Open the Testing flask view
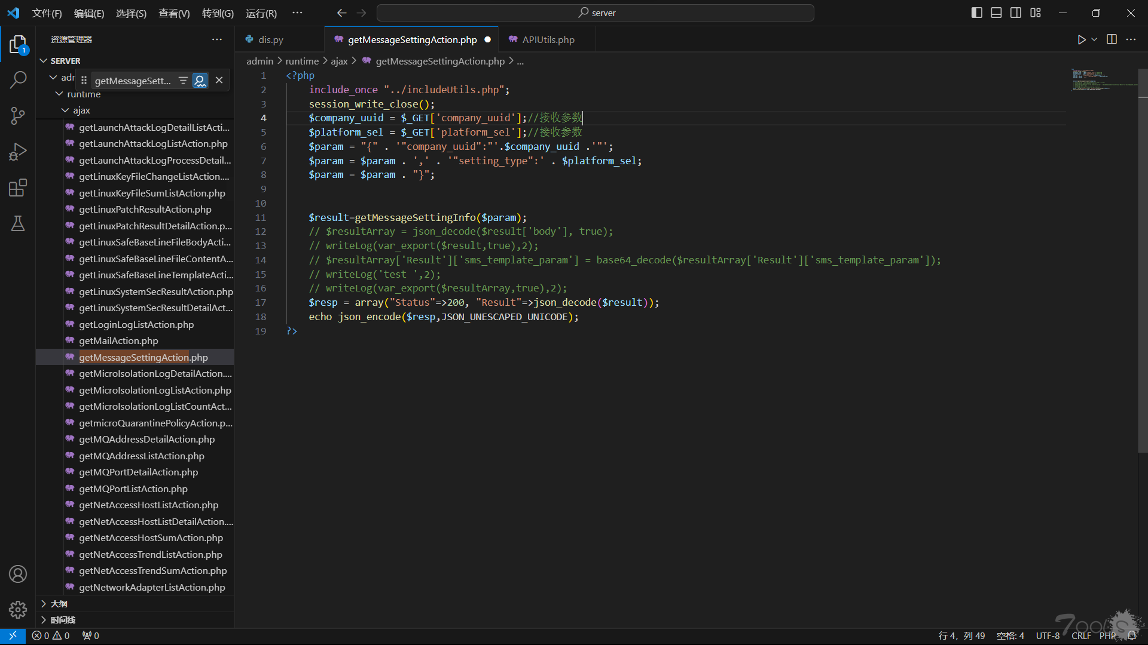Screen dimensions: 1148x645 18,224
